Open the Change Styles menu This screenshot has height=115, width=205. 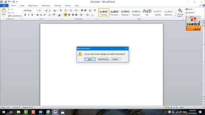coord(180,13)
